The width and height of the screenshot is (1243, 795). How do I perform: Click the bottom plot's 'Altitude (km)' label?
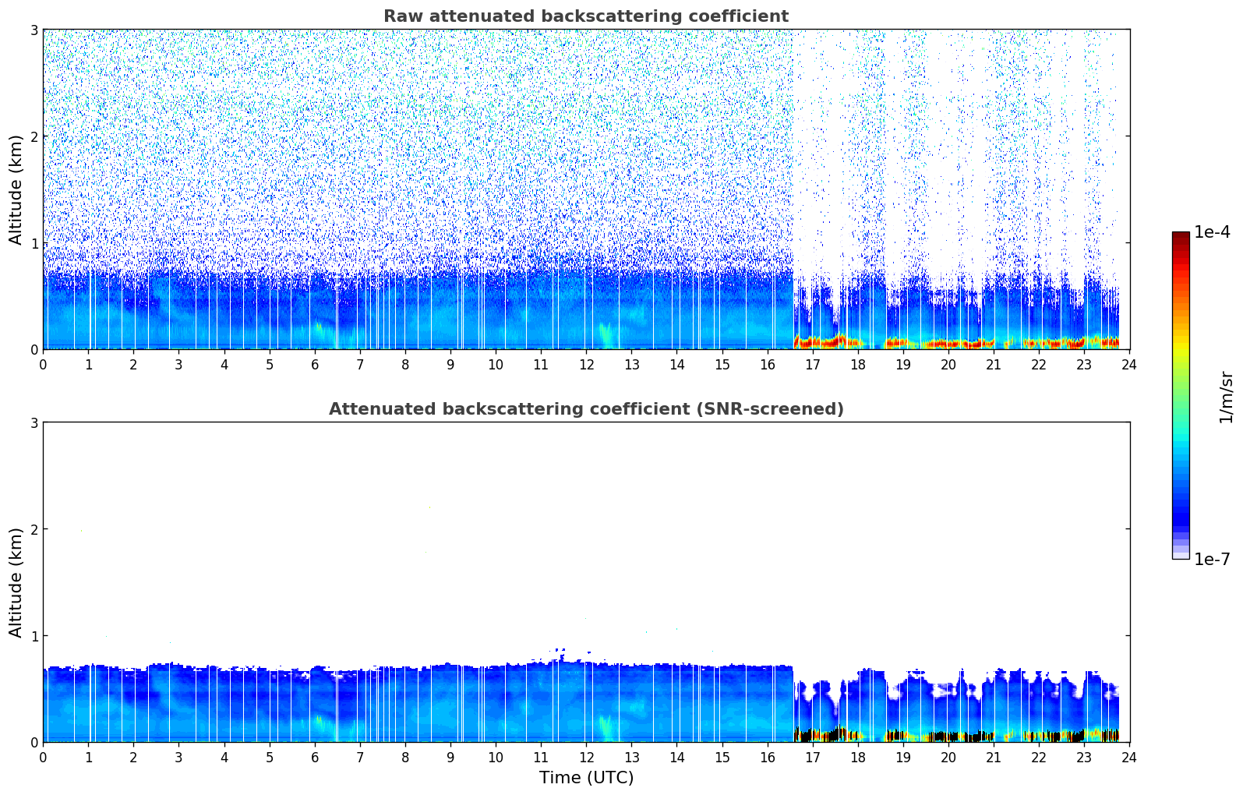16,582
